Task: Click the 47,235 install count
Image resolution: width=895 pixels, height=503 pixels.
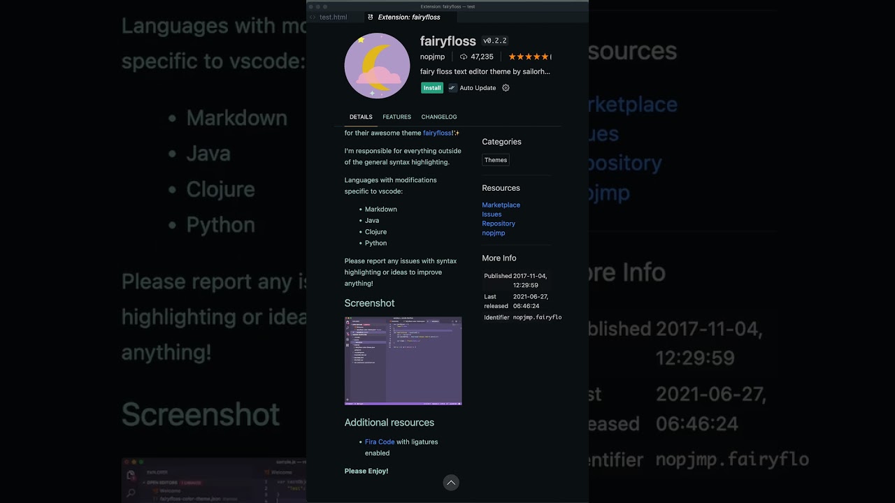Action: tap(482, 57)
